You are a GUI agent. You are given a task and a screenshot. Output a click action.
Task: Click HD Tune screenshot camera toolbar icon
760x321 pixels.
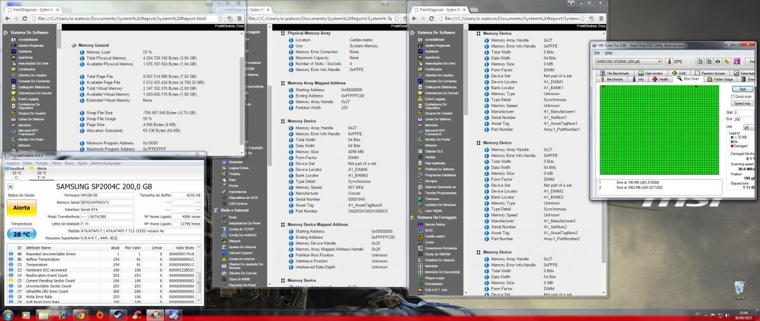[718, 61]
